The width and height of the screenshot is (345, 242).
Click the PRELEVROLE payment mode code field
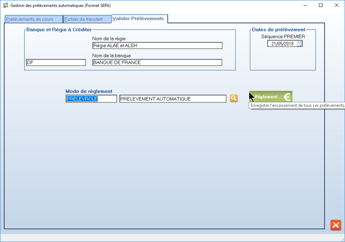[x=91, y=99]
